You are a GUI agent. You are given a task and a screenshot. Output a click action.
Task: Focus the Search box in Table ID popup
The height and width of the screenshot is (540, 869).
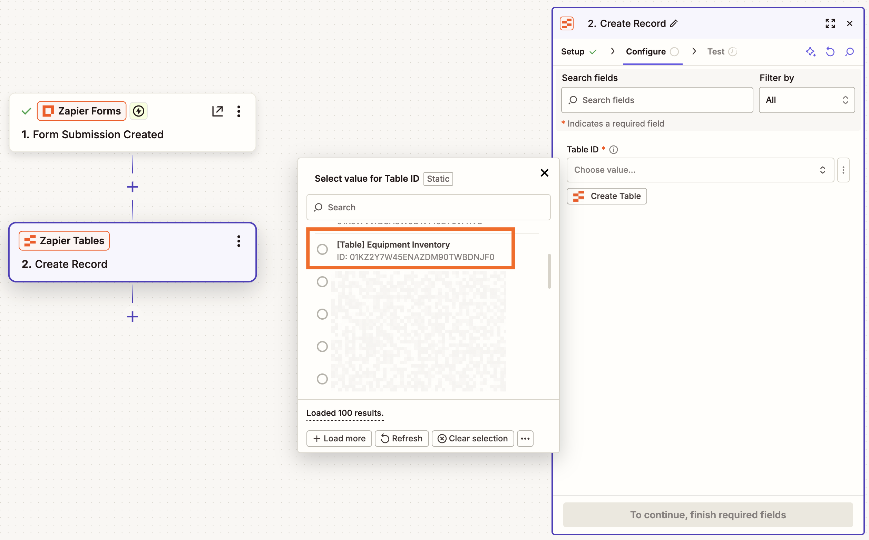pos(428,208)
